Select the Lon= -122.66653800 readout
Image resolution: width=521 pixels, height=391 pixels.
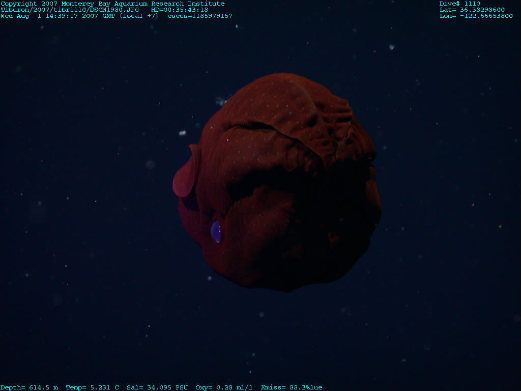point(476,16)
